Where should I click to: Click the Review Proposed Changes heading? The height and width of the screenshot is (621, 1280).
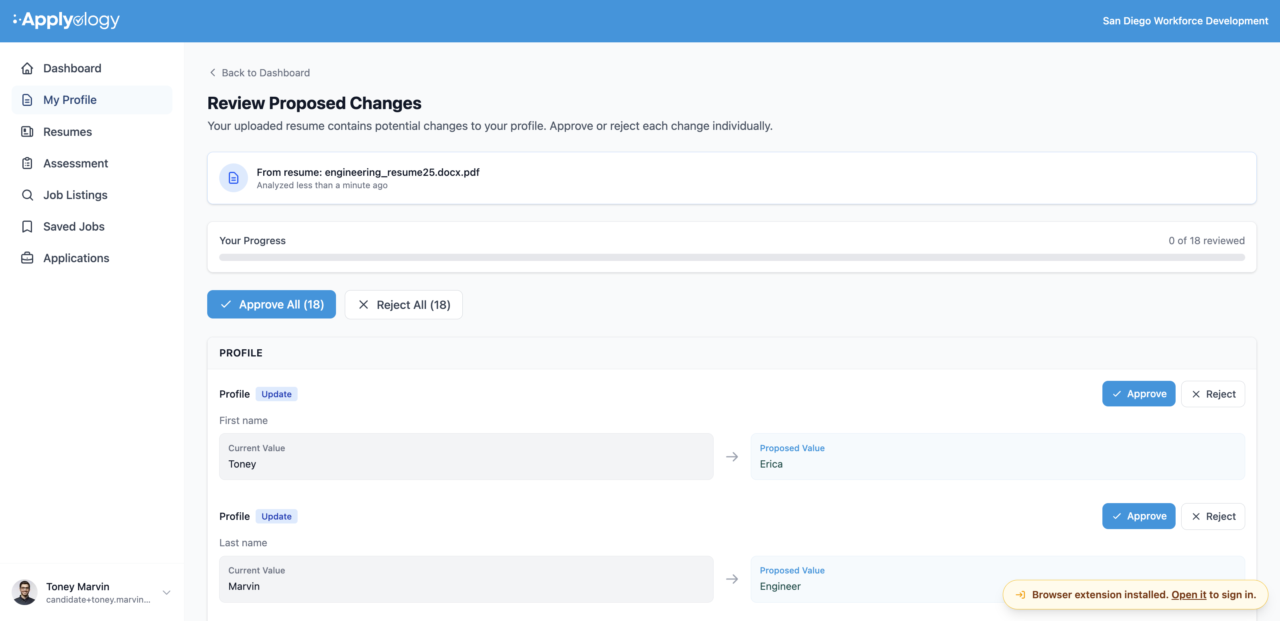click(x=314, y=103)
